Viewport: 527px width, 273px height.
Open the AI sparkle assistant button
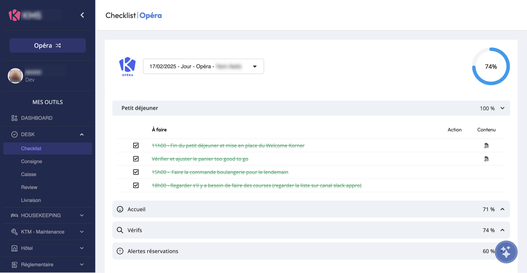pyautogui.click(x=506, y=252)
